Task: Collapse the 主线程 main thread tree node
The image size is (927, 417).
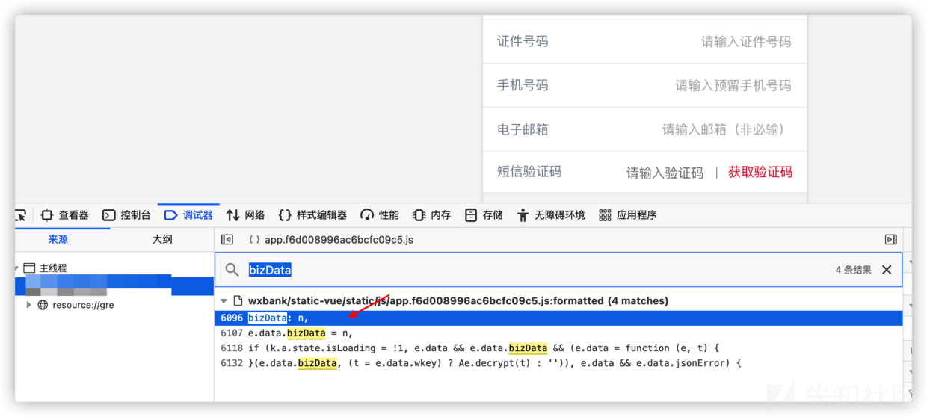Action: (x=16, y=268)
